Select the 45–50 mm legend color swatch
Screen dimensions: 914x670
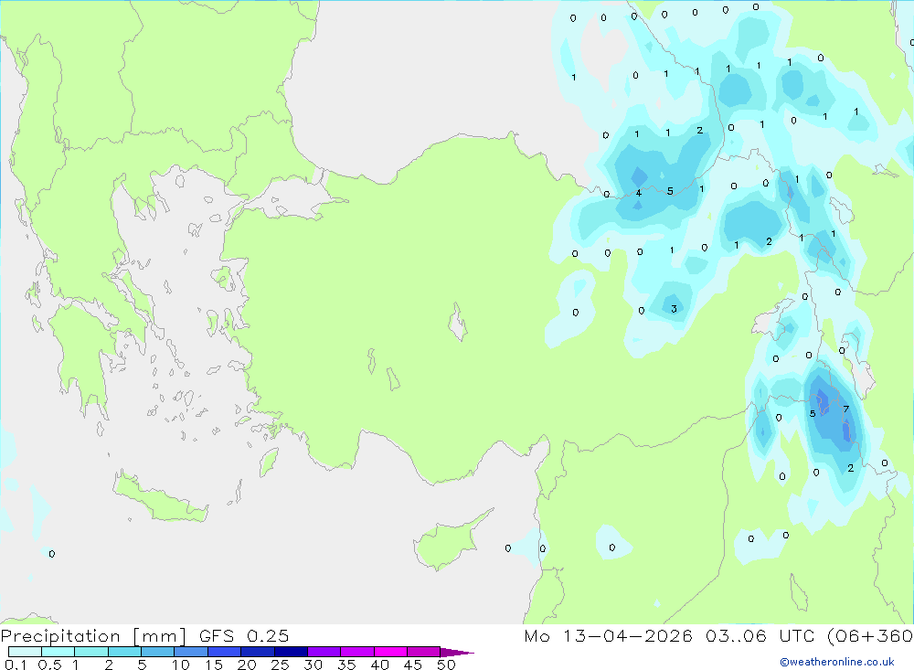(424, 652)
